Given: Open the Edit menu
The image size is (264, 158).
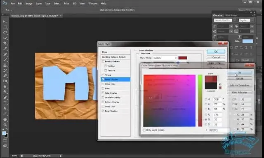Looking at the screenshot, I should click(x=20, y=3).
